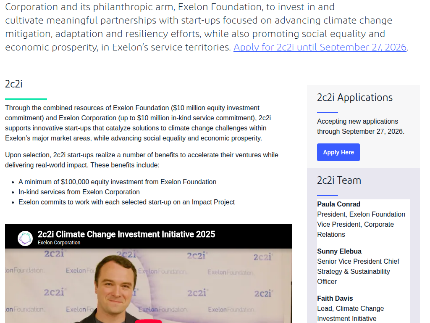The width and height of the screenshot is (430, 323).
Task: Click the Exelon channel logo in the video
Action: [25, 238]
